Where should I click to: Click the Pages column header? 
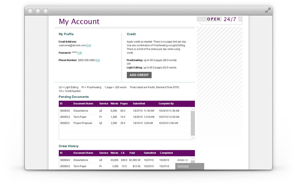pyautogui.click(x=124, y=104)
